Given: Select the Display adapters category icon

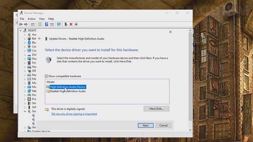Looking at the screenshot, I should click(x=29, y=59).
